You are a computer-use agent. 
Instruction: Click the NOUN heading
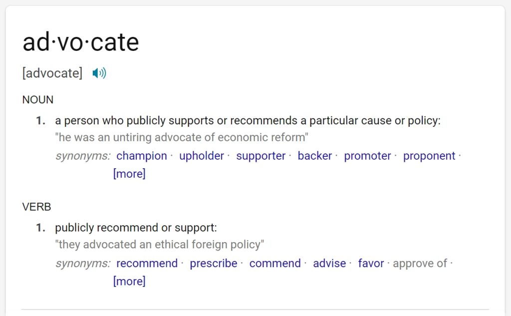coord(38,99)
